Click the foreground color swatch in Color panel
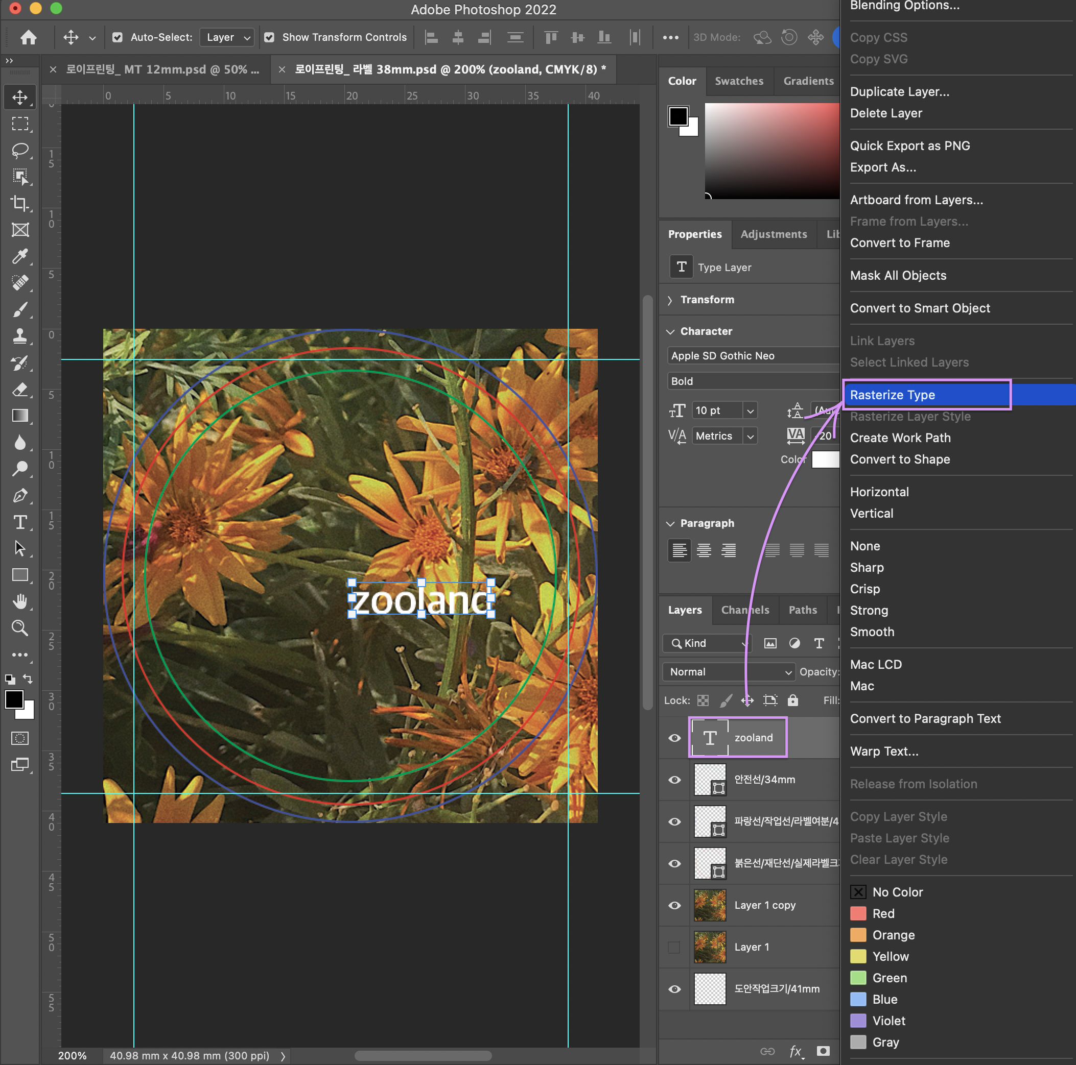Image resolution: width=1076 pixels, height=1065 pixels. pyautogui.click(x=678, y=116)
